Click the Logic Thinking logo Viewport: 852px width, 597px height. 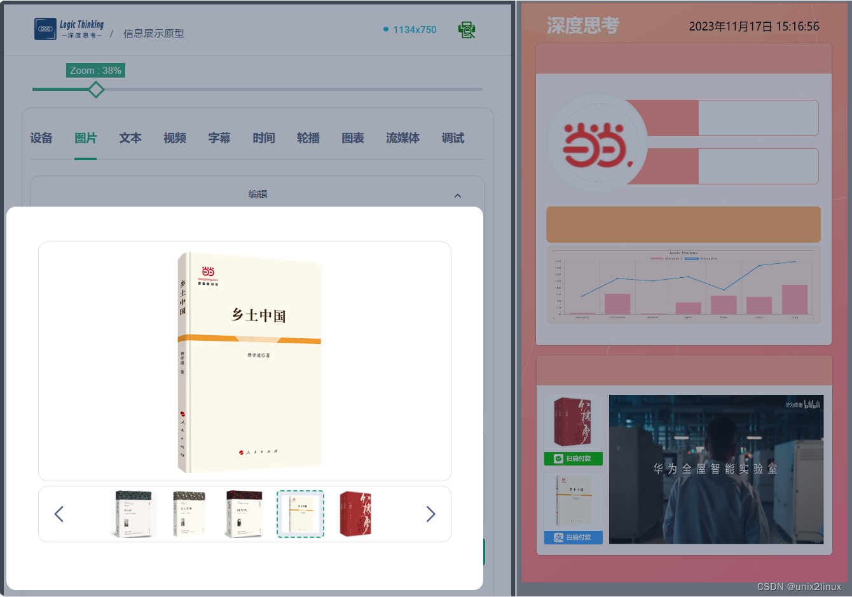[69, 29]
